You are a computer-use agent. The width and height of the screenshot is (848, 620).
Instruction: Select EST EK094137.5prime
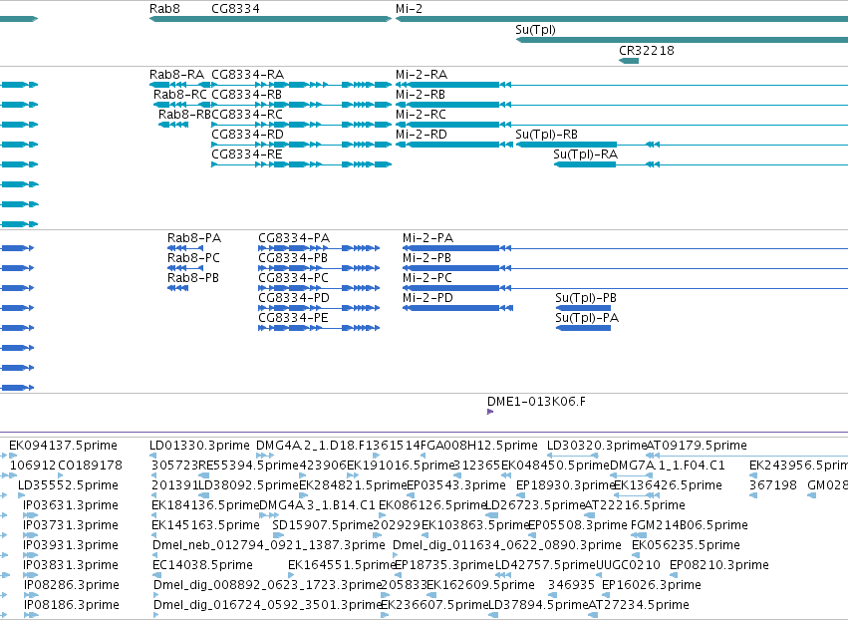pyautogui.click(x=63, y=446)
